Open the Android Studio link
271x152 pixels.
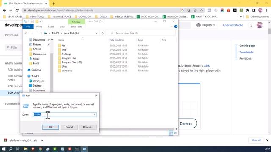click(232, 25)
